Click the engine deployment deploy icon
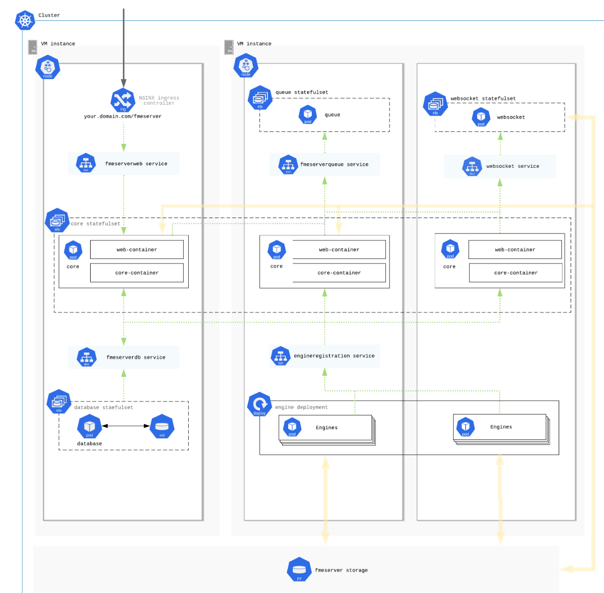604x593 pixels. 259,405
